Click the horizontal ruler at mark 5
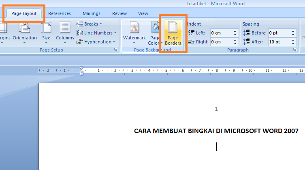 click(166, 70)
